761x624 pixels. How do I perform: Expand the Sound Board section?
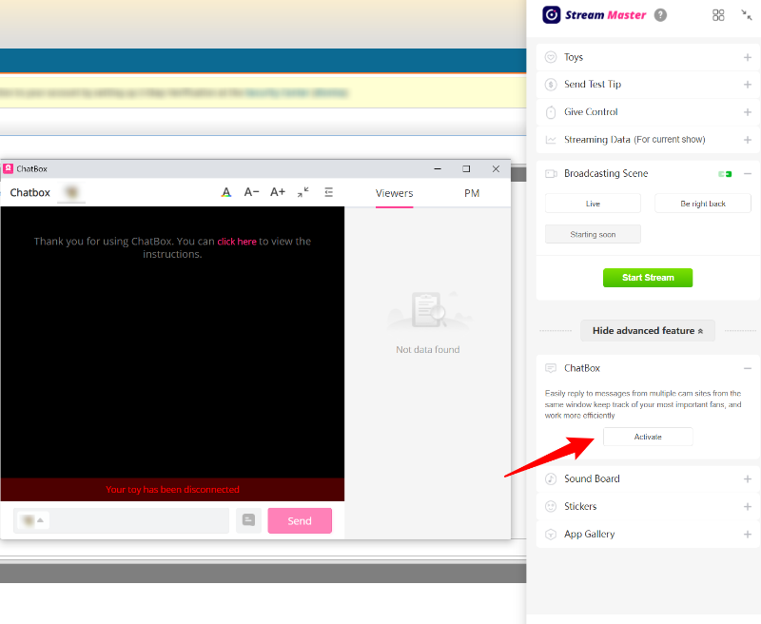coord(748,478)
